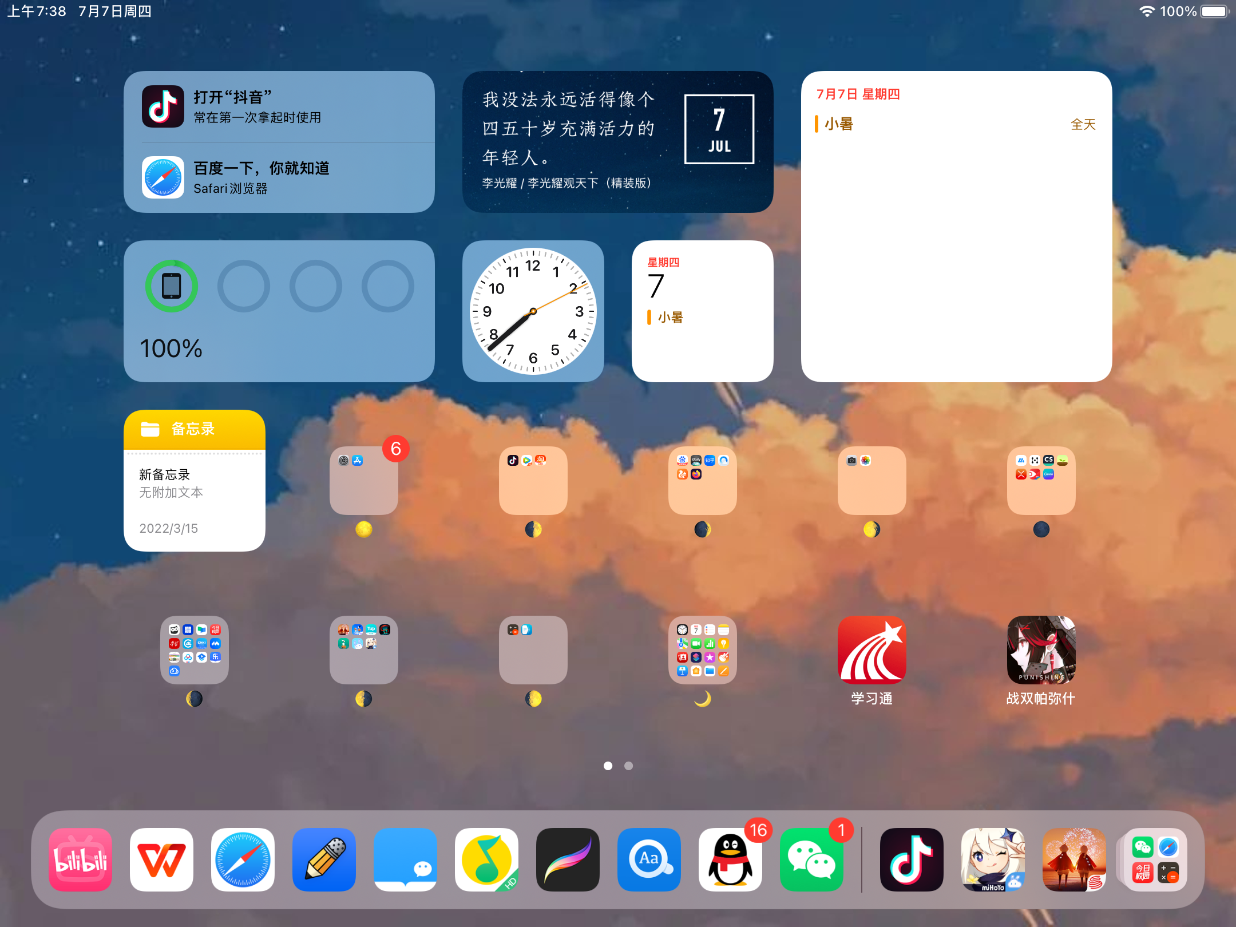Open the App Library folder in dock
The height and width of the screenshot is (927, 1236).
1155,859
